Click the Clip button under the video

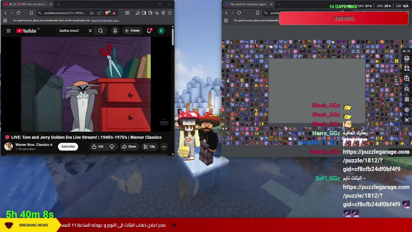click(149, 147)
